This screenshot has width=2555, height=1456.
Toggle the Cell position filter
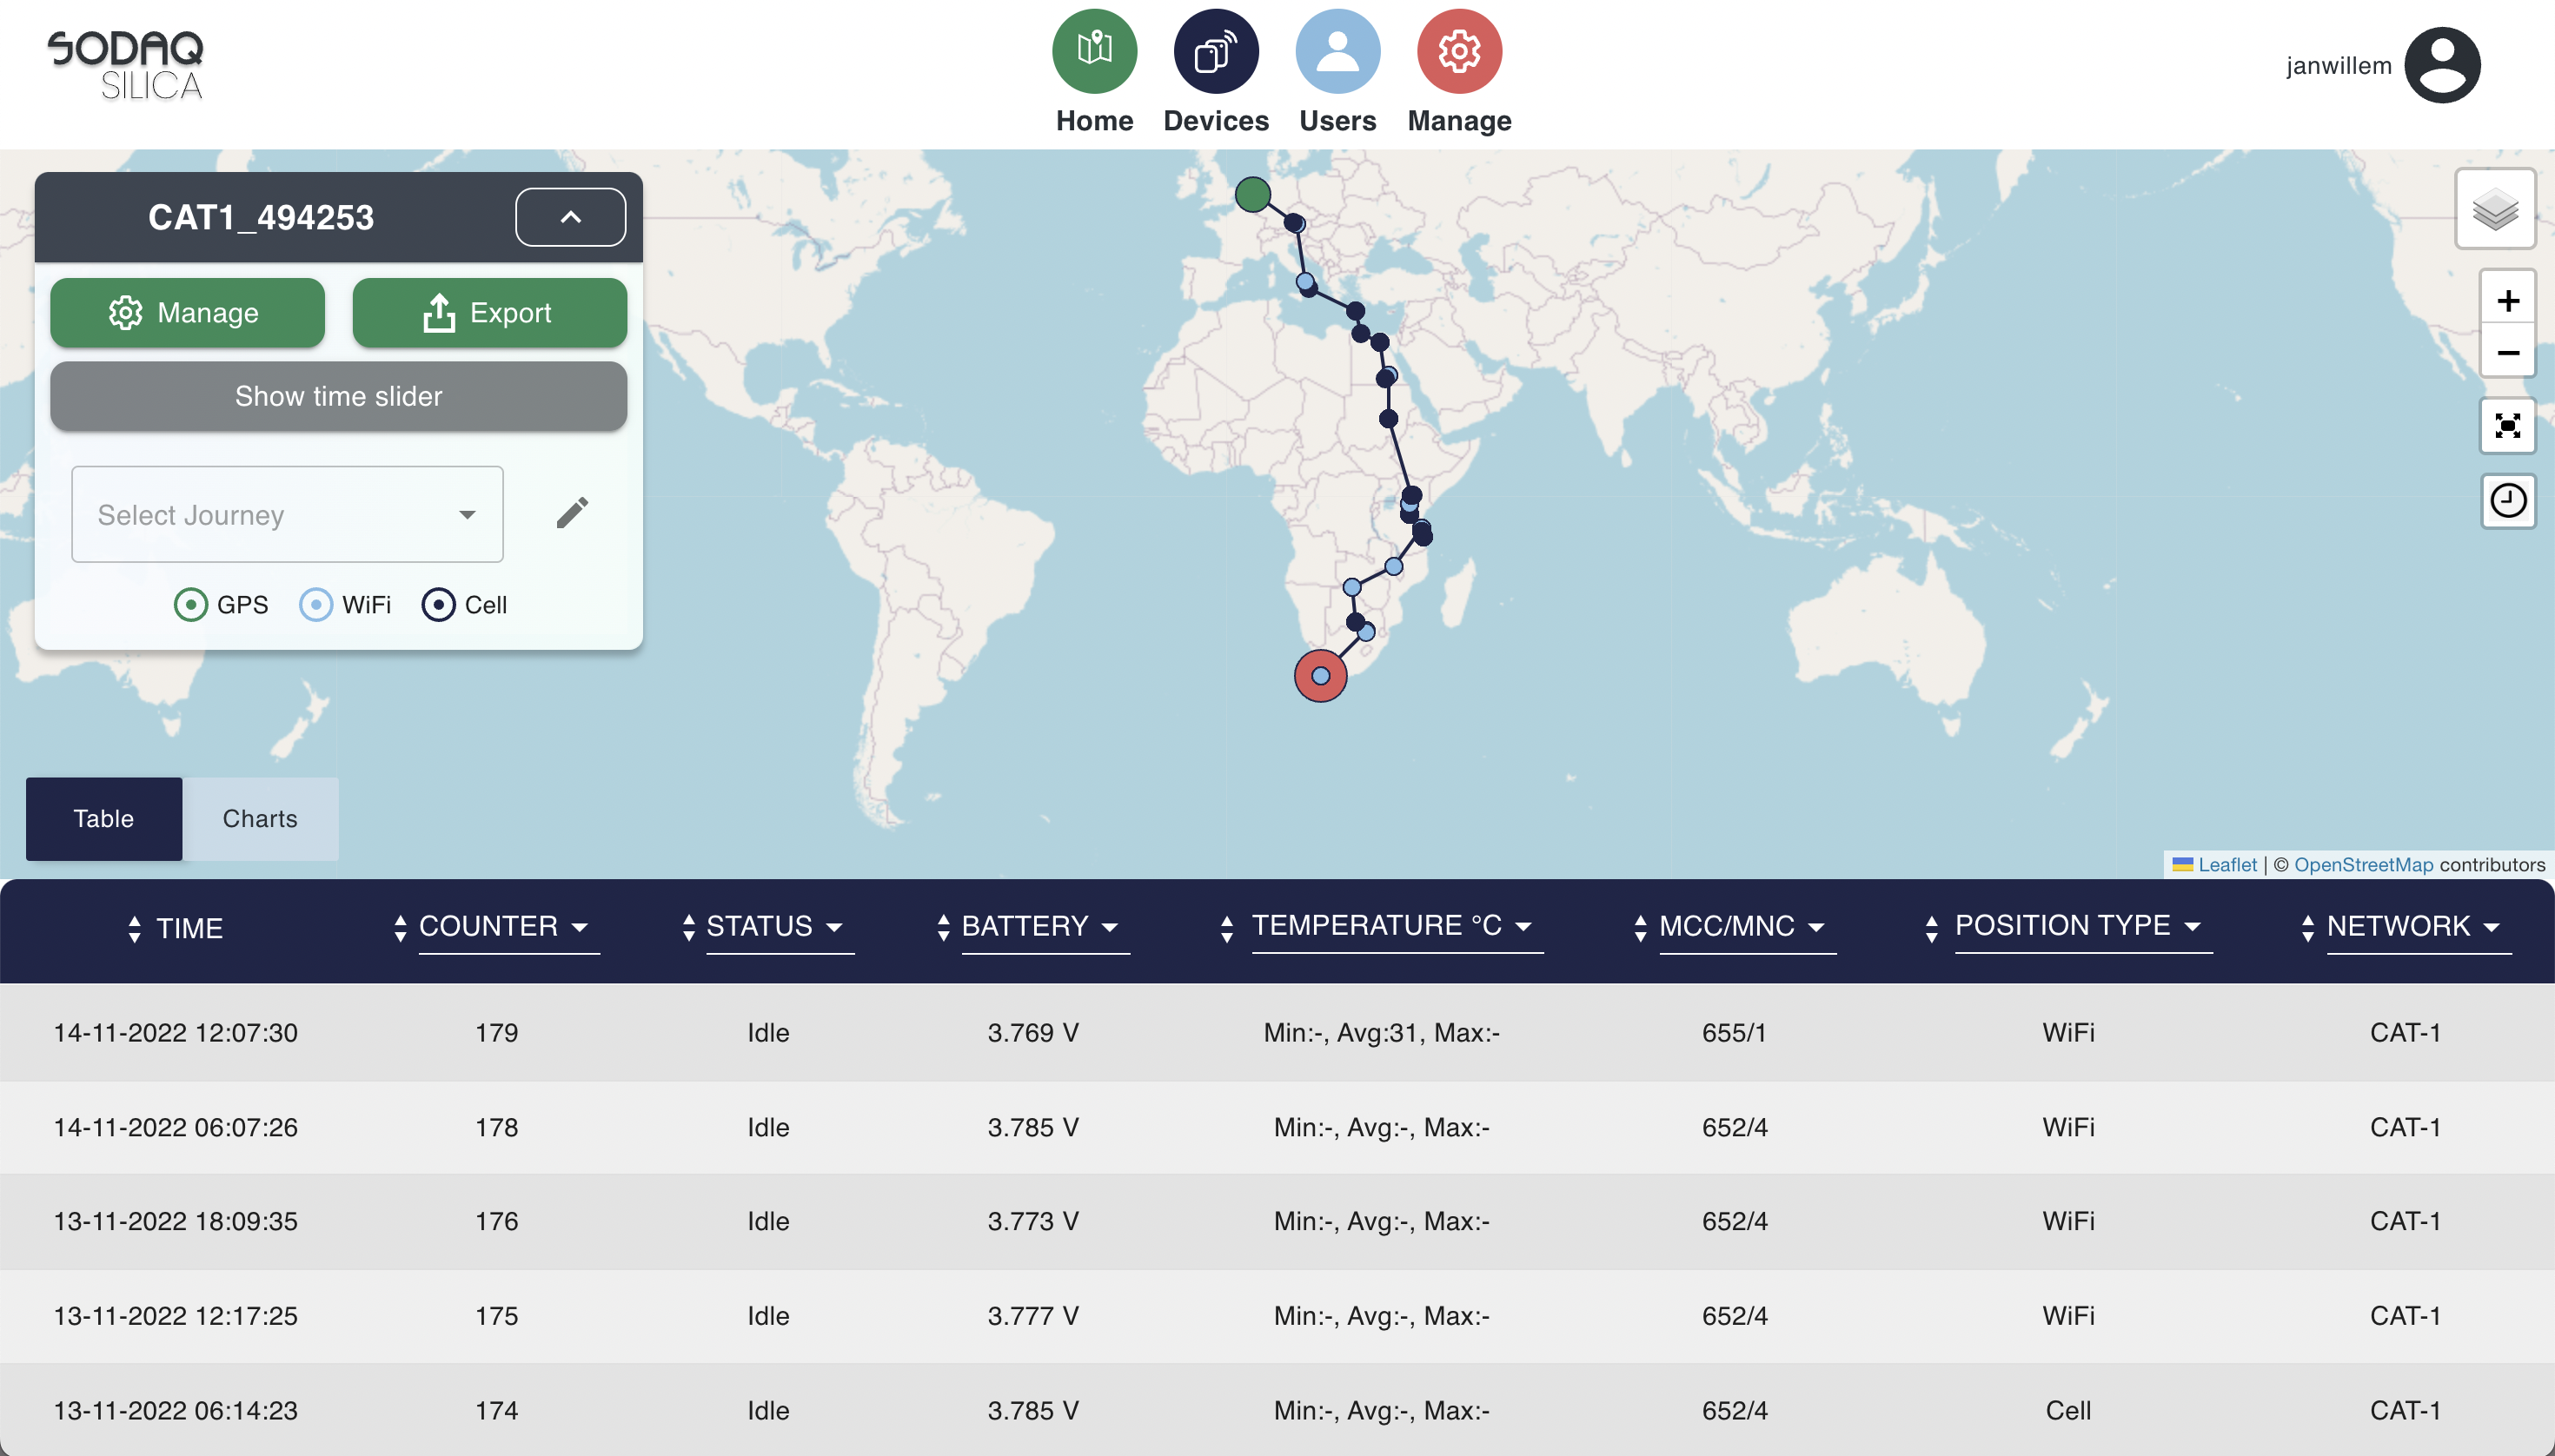(x=438, y=605)
